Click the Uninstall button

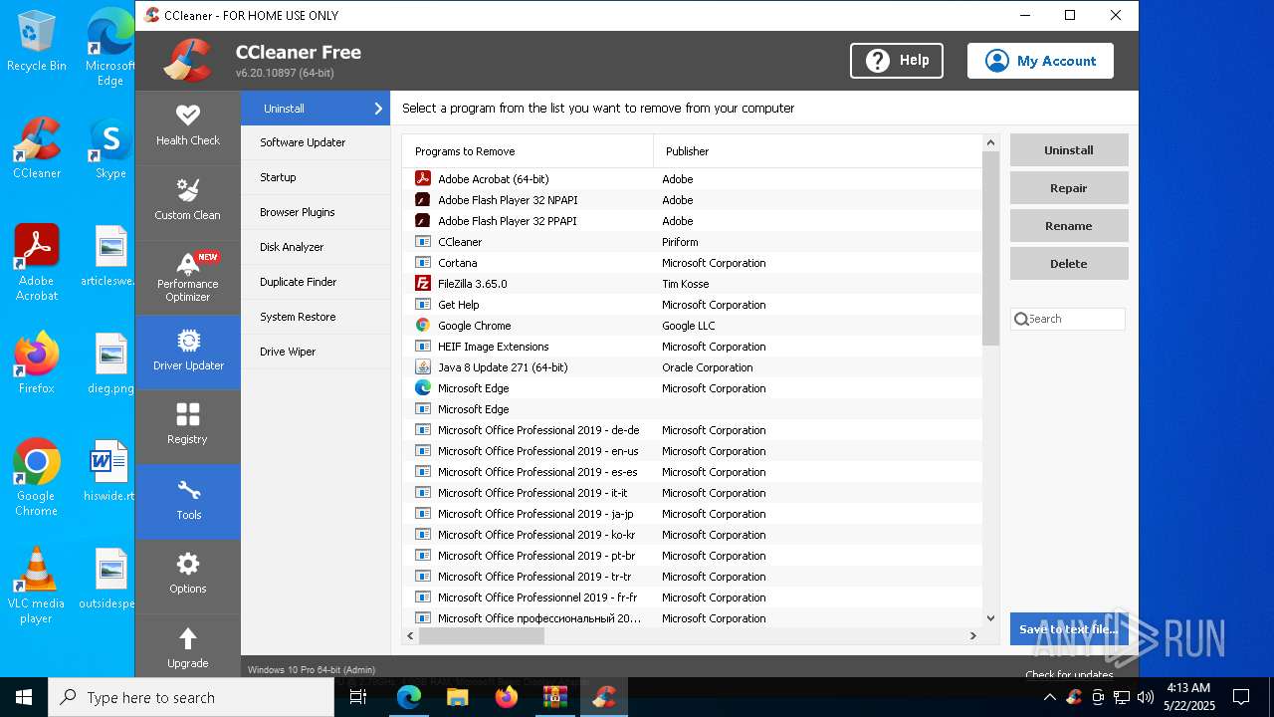pyautogui.click(x=1069, y=150)
